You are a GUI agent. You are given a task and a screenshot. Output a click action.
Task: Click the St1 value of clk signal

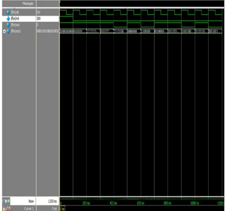(x=38, y=12)
